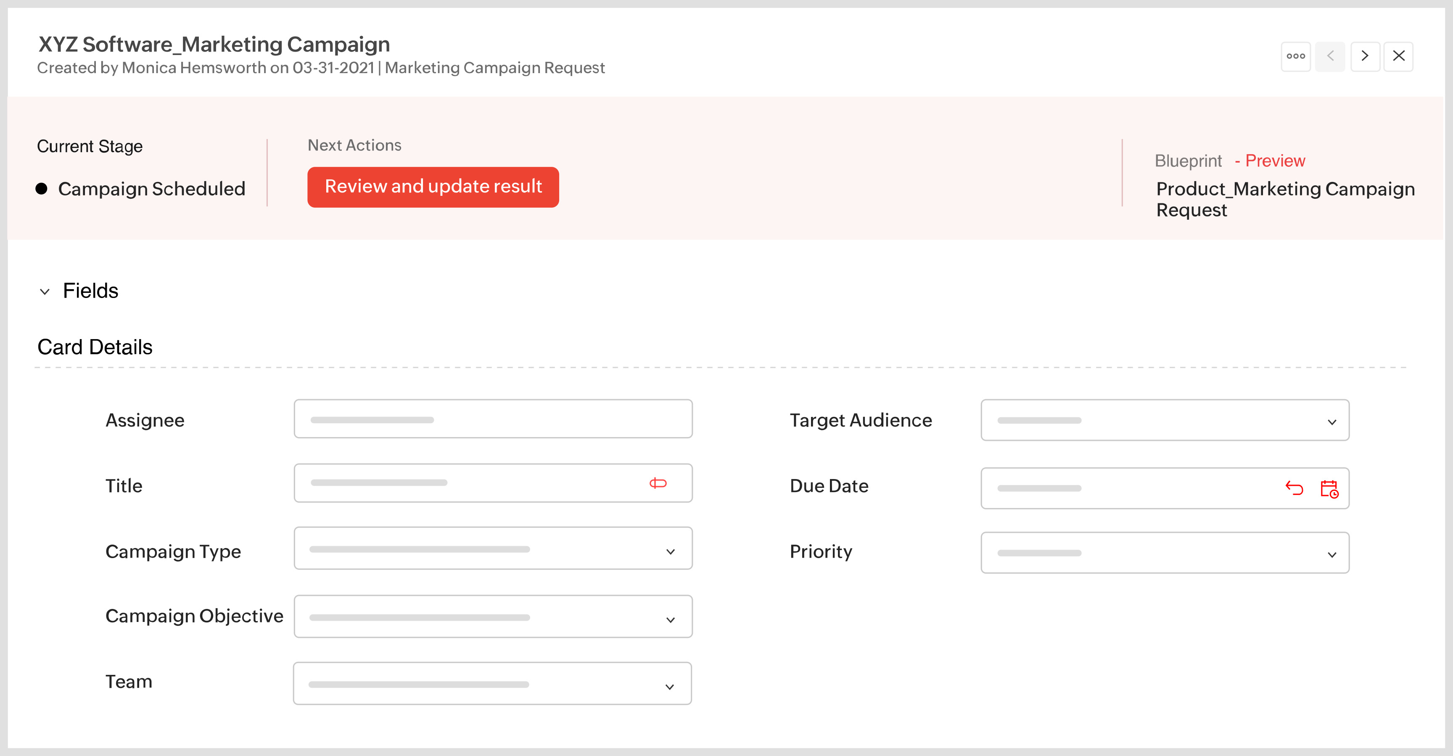Screen dimensions: 1453x756
Task: Click the Target Audience field label
Action: [861, 421]
